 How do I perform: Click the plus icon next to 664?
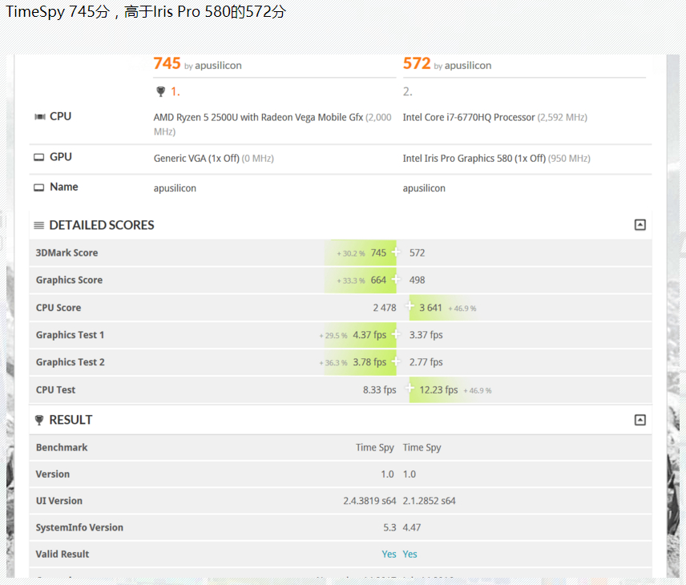(396, 279)
